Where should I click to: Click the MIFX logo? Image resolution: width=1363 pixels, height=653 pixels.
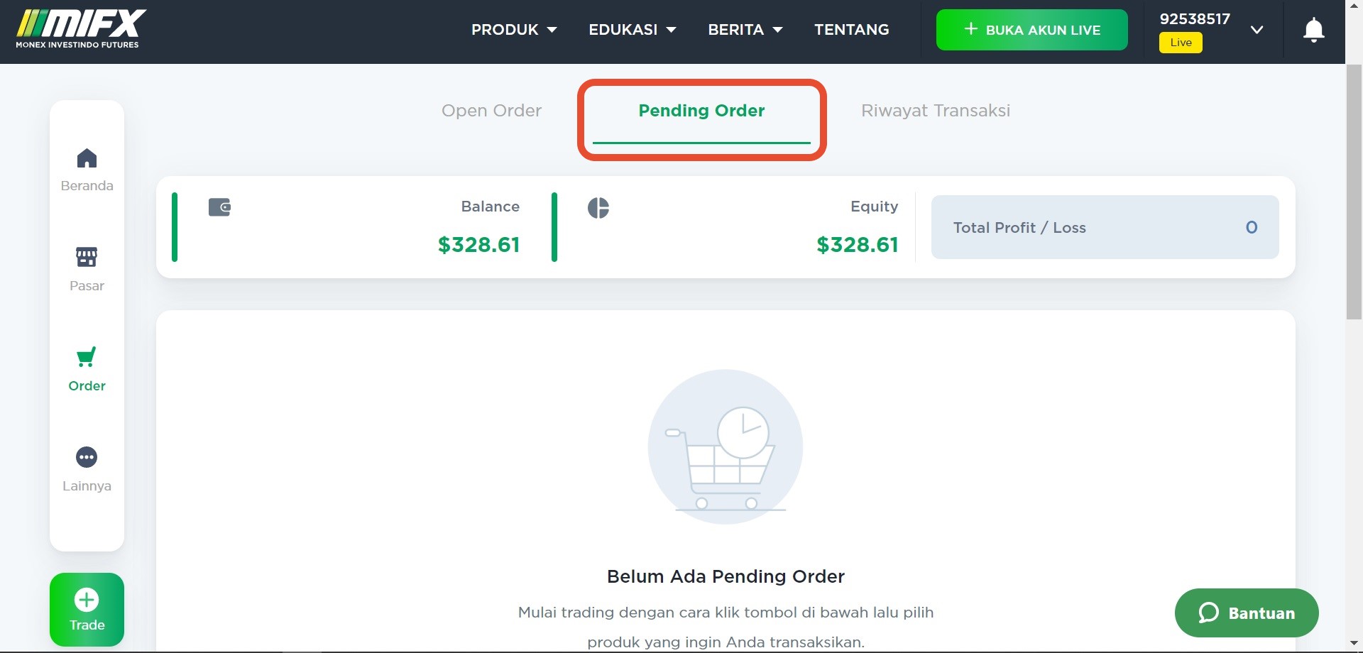click(x=81, y=29)
